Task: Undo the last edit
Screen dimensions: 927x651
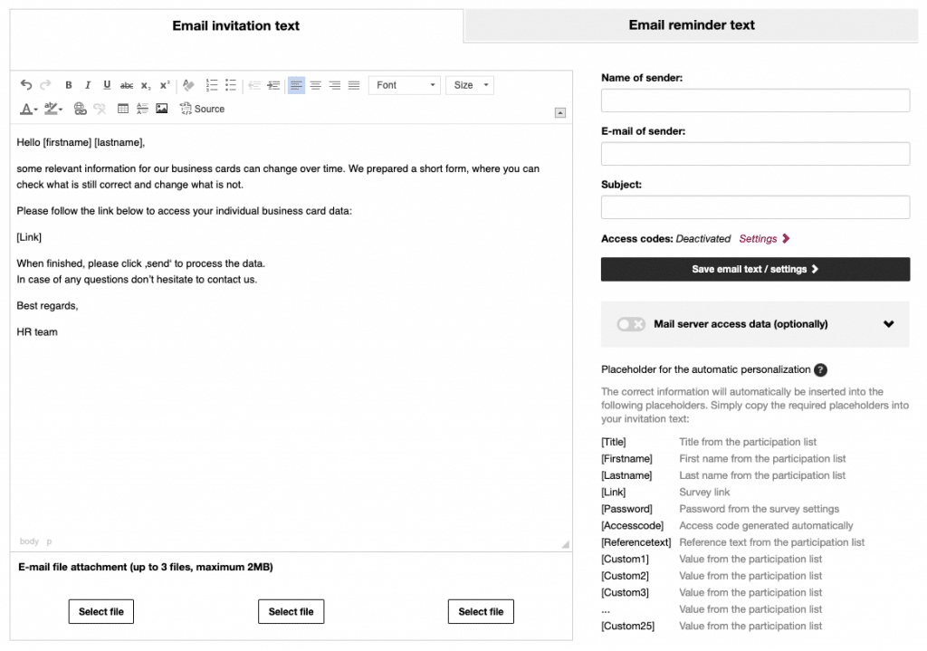Action: pos(26,85)
